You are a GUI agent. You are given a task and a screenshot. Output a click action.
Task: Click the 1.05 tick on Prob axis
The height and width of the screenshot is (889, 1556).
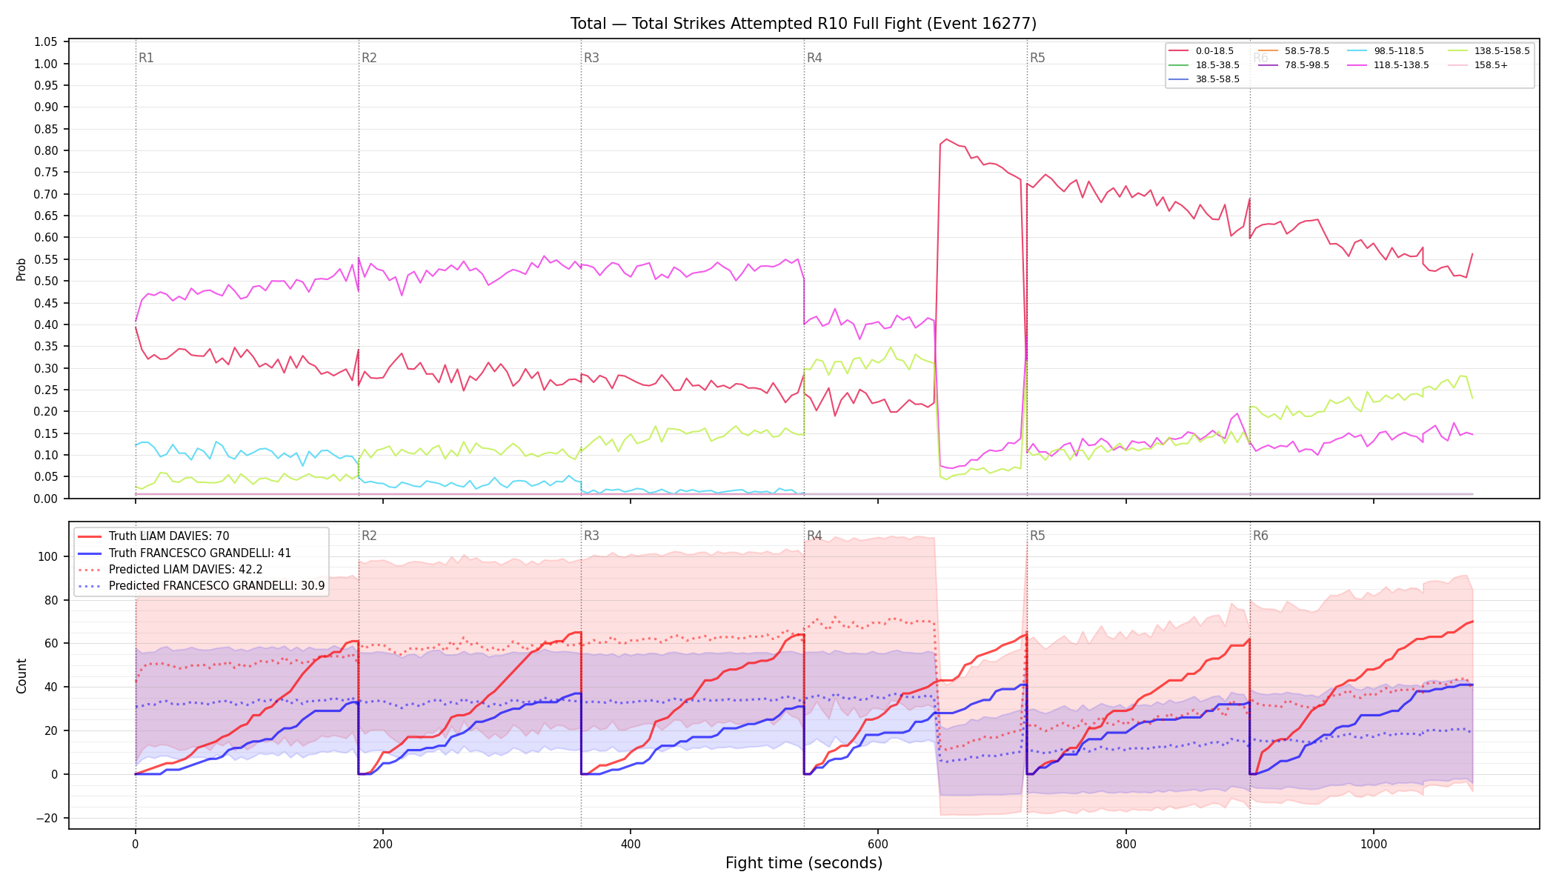pos(46,42)
